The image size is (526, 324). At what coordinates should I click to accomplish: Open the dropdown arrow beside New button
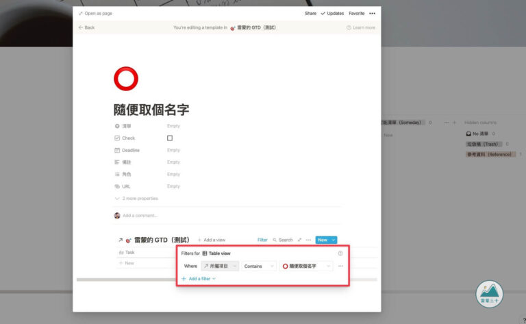point(334,240)
